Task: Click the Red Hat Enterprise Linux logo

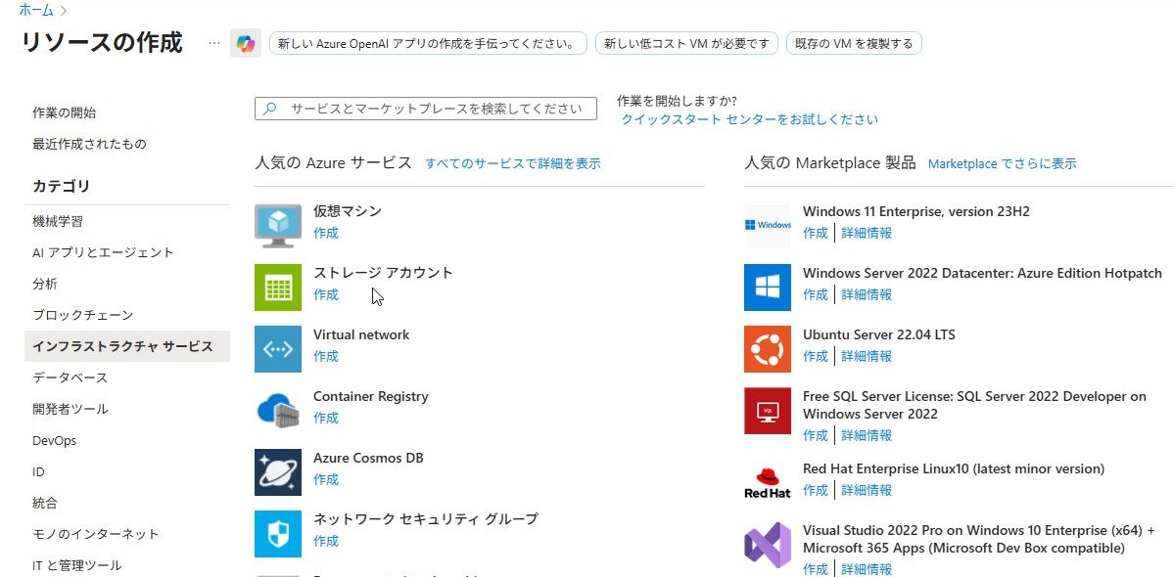Action: pos(767,481)
